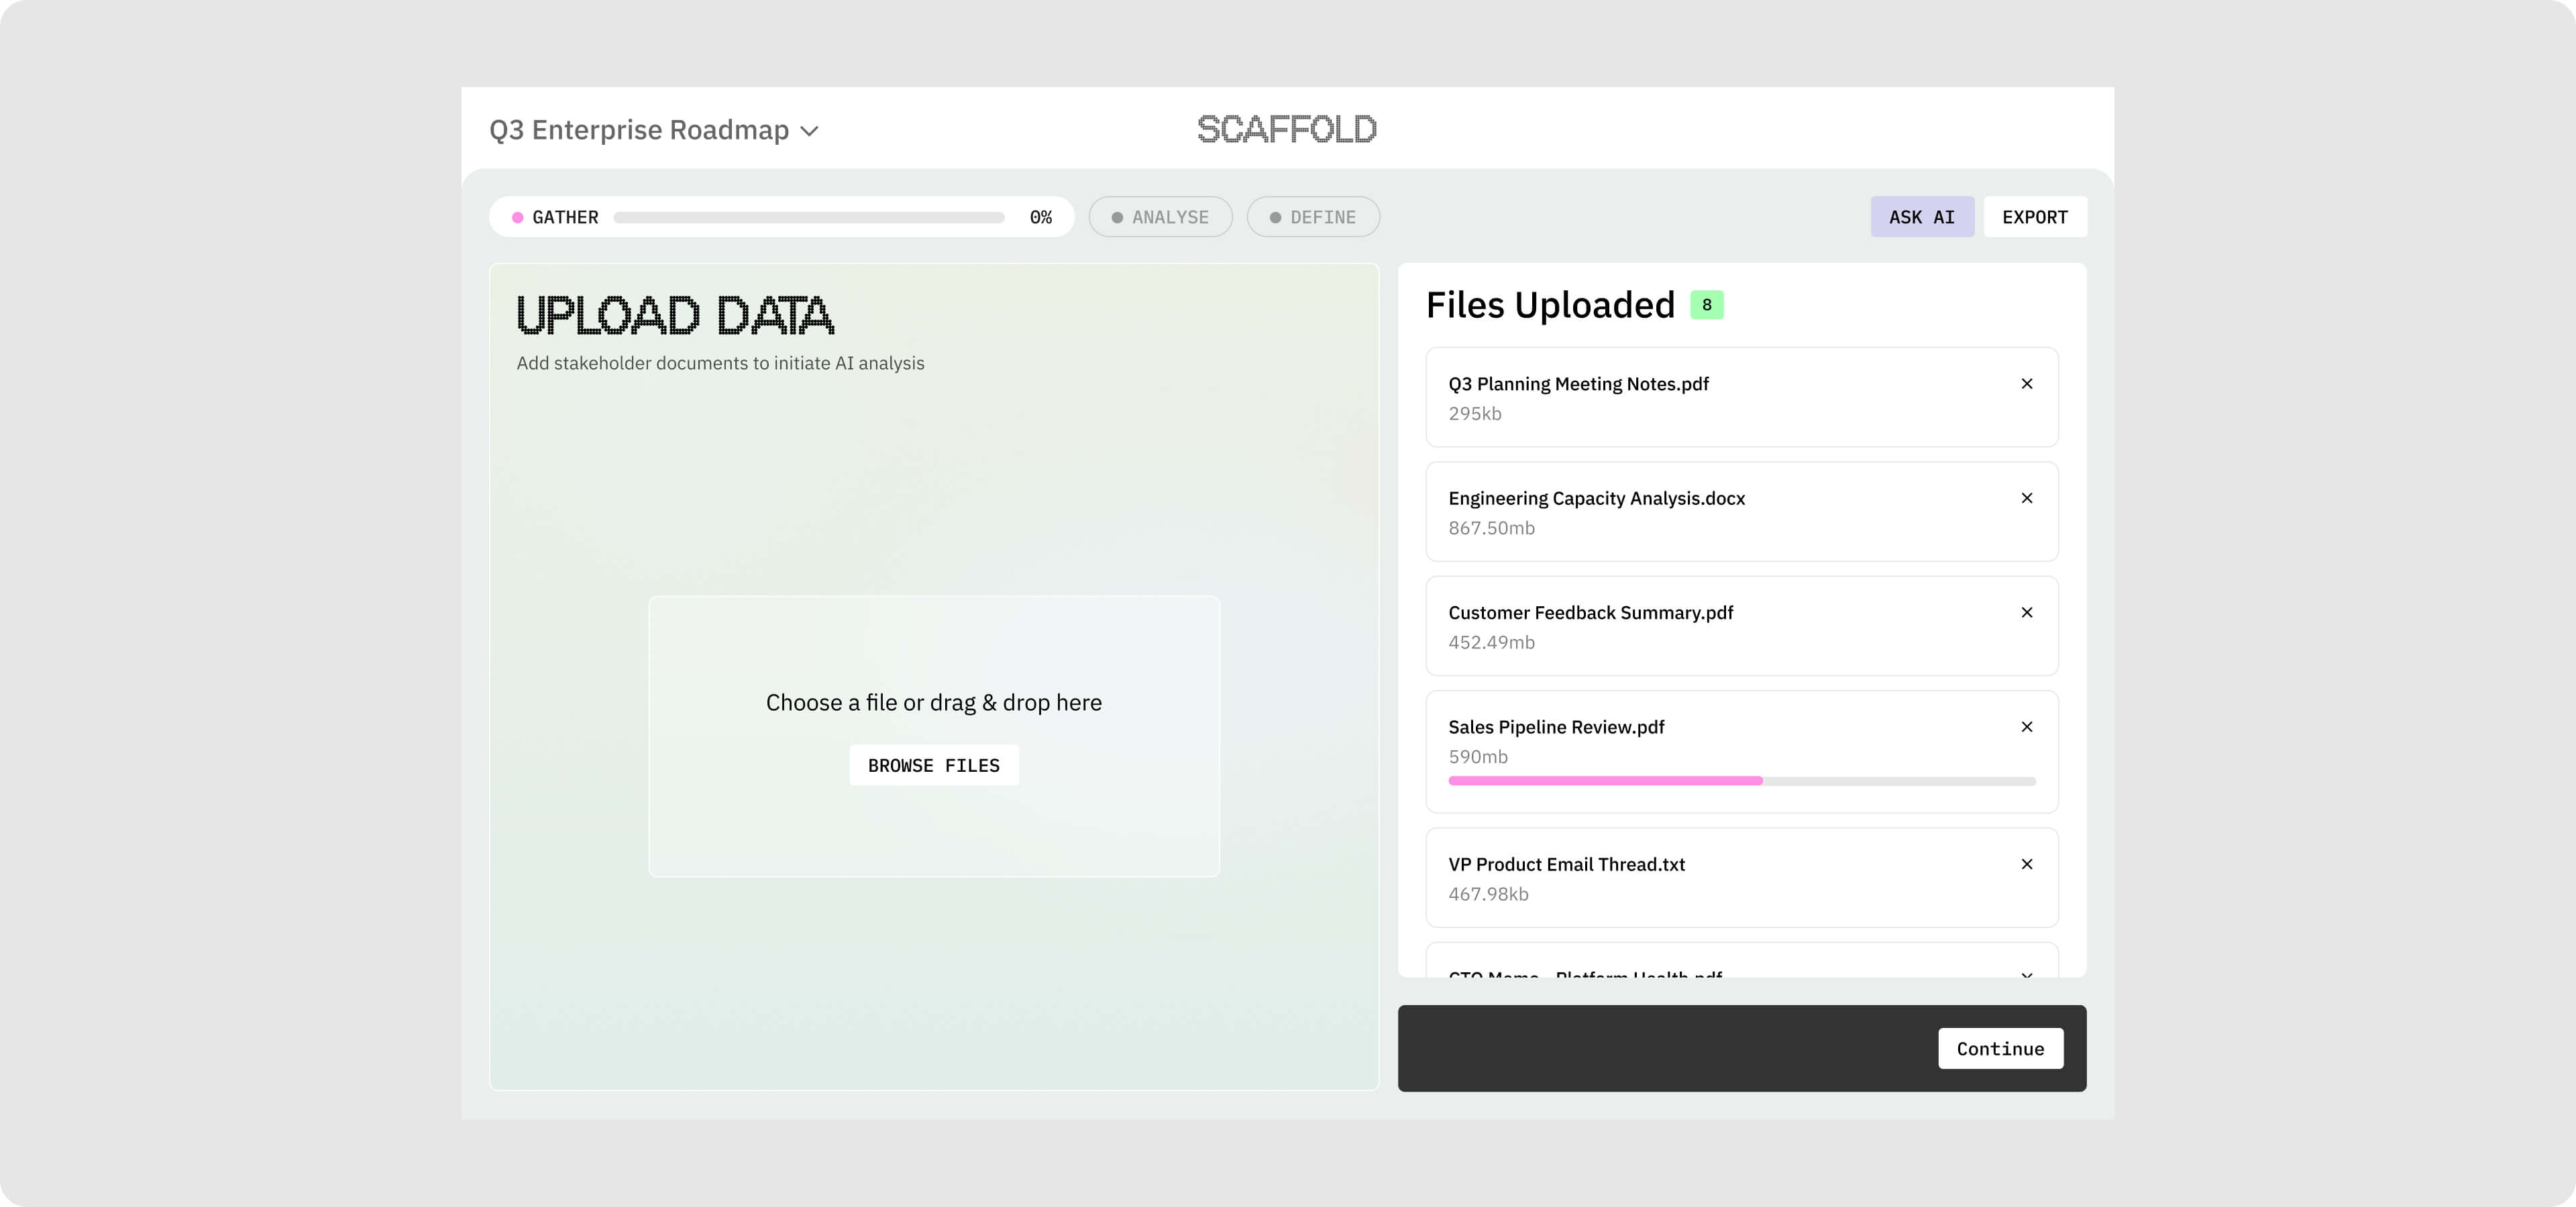Remove VP Product Email Thread.txt file

click(x=2026, y=864)
